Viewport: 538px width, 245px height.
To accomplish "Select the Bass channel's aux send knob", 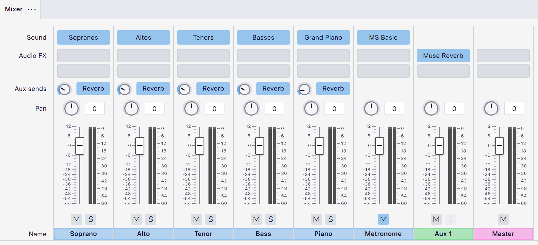I will [244, 89].
